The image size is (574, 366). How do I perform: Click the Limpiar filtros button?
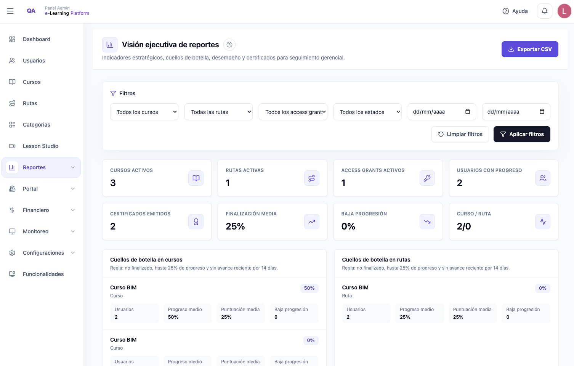click(x=460, y=134)
